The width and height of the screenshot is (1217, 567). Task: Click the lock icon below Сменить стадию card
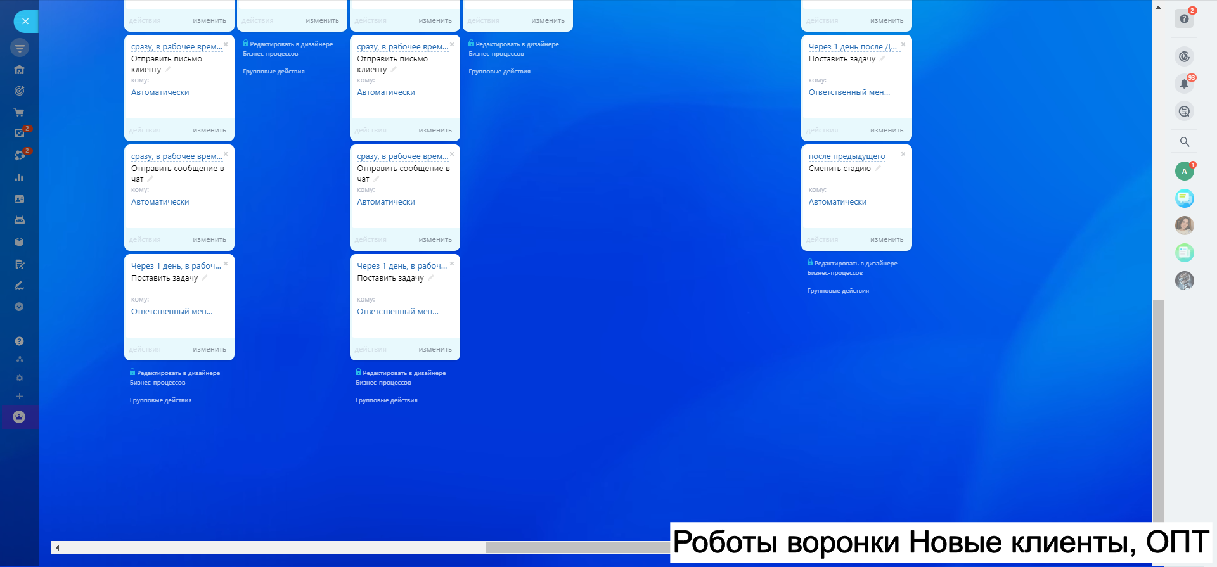pyautogui.click(x=810, y=262)
